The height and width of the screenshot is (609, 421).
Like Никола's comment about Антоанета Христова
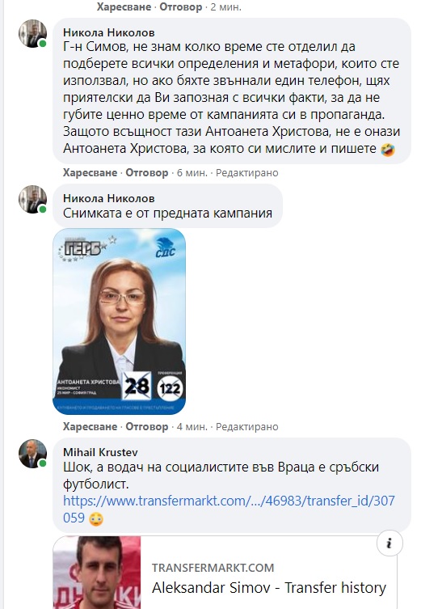pos(90,173)
